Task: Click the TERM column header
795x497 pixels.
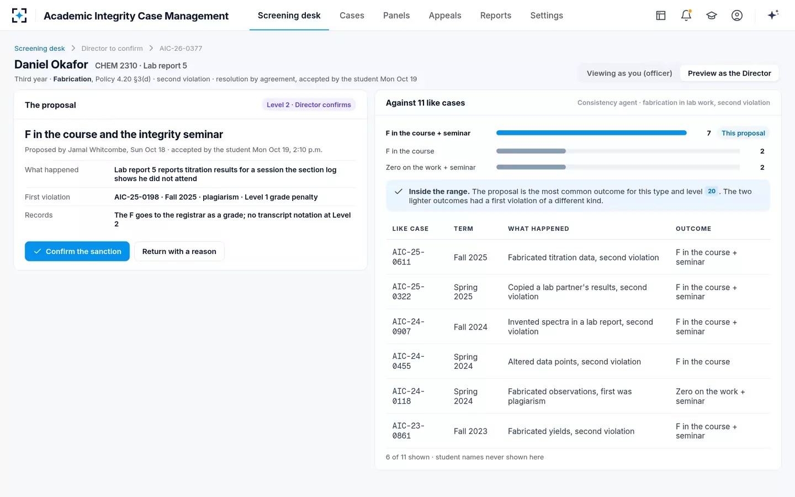Action: pos(463,229)
